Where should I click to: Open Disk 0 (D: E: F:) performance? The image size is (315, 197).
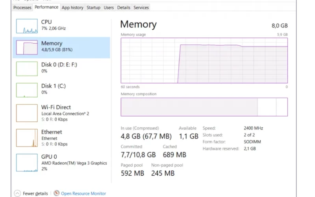click(x=61, y=69)
